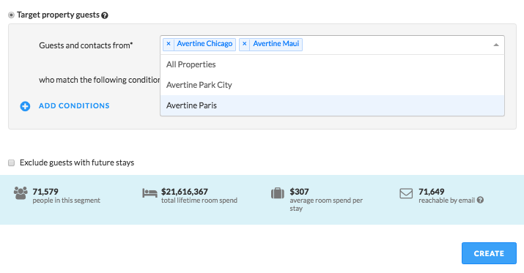Open the help icon beside Target property guests
The image size is (524, 273).
point(105,15)
